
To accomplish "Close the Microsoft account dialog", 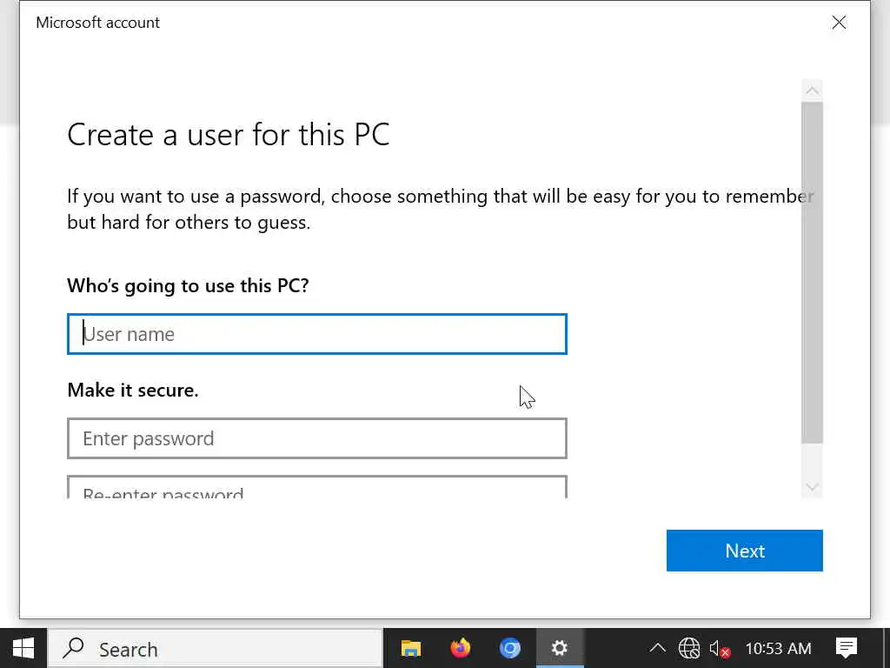I will click(x=839, y=22).
